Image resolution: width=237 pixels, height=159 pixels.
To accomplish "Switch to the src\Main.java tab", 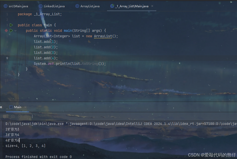I will click(16, 6).
